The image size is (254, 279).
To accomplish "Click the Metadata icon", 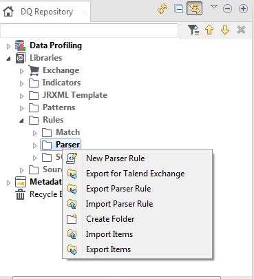I will coord(20,182).
